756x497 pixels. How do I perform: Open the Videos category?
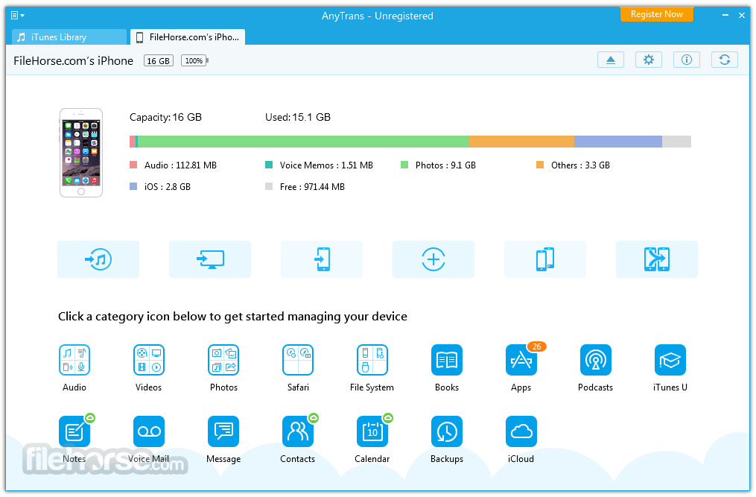(x=148, y=360)
